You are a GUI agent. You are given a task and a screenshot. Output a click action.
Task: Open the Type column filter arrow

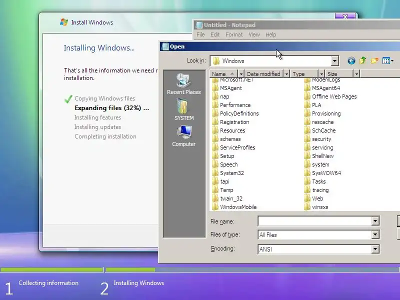pos(321,74)
